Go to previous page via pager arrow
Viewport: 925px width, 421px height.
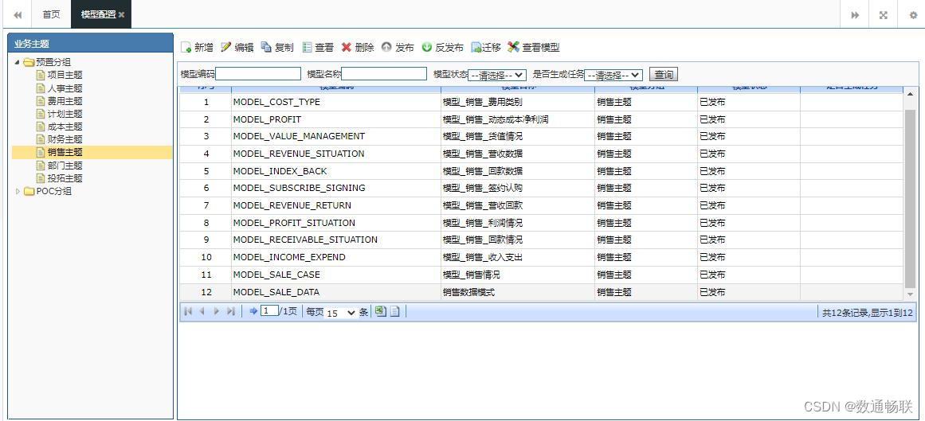202,311
